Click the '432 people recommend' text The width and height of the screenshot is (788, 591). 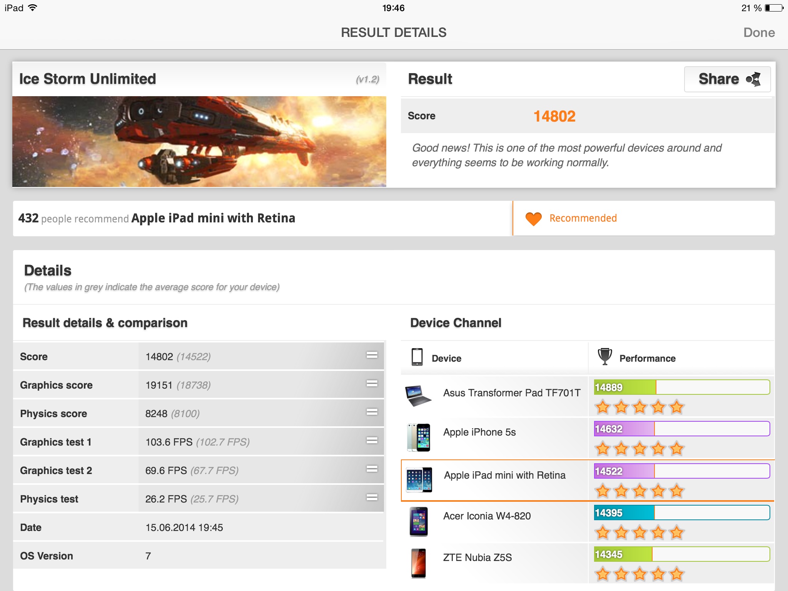click(x=73, y=218)
